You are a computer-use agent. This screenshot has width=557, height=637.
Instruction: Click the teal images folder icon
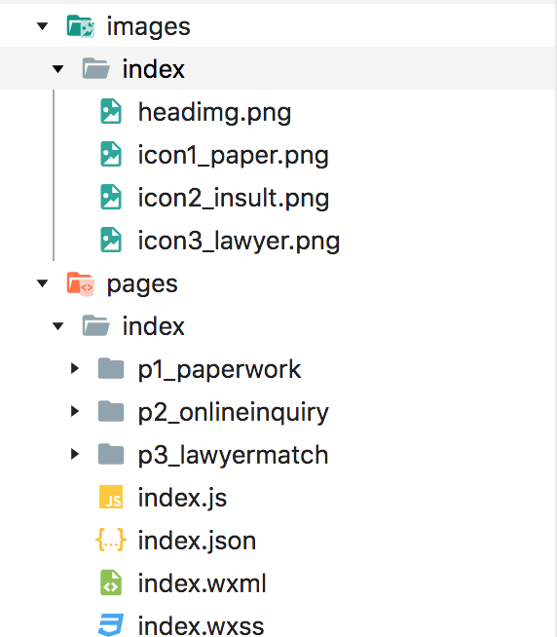[81, 26]
